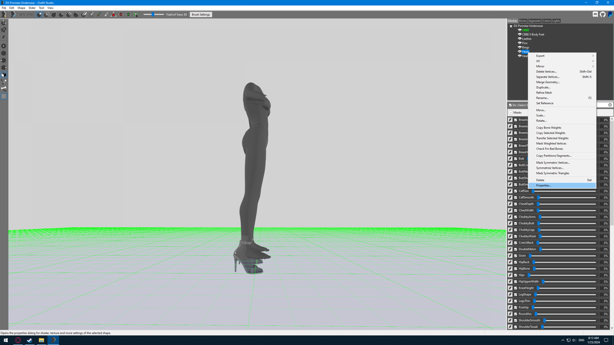This screenshot has width=614, height=345.
Task: Uncheck the CalfSize slider checkbox
Action: 516,191
